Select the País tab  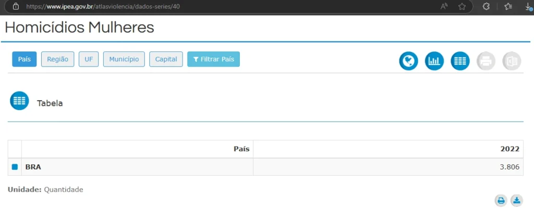(25, 59)
